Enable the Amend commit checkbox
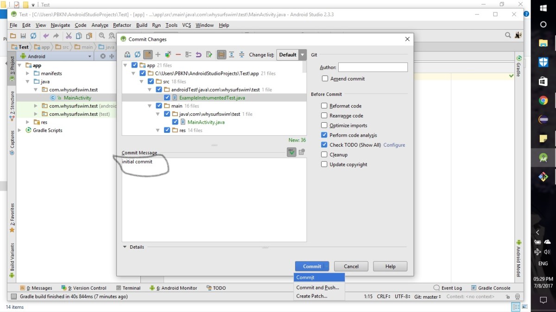Viewport: 556px width, 312px height. pos(325,79)
